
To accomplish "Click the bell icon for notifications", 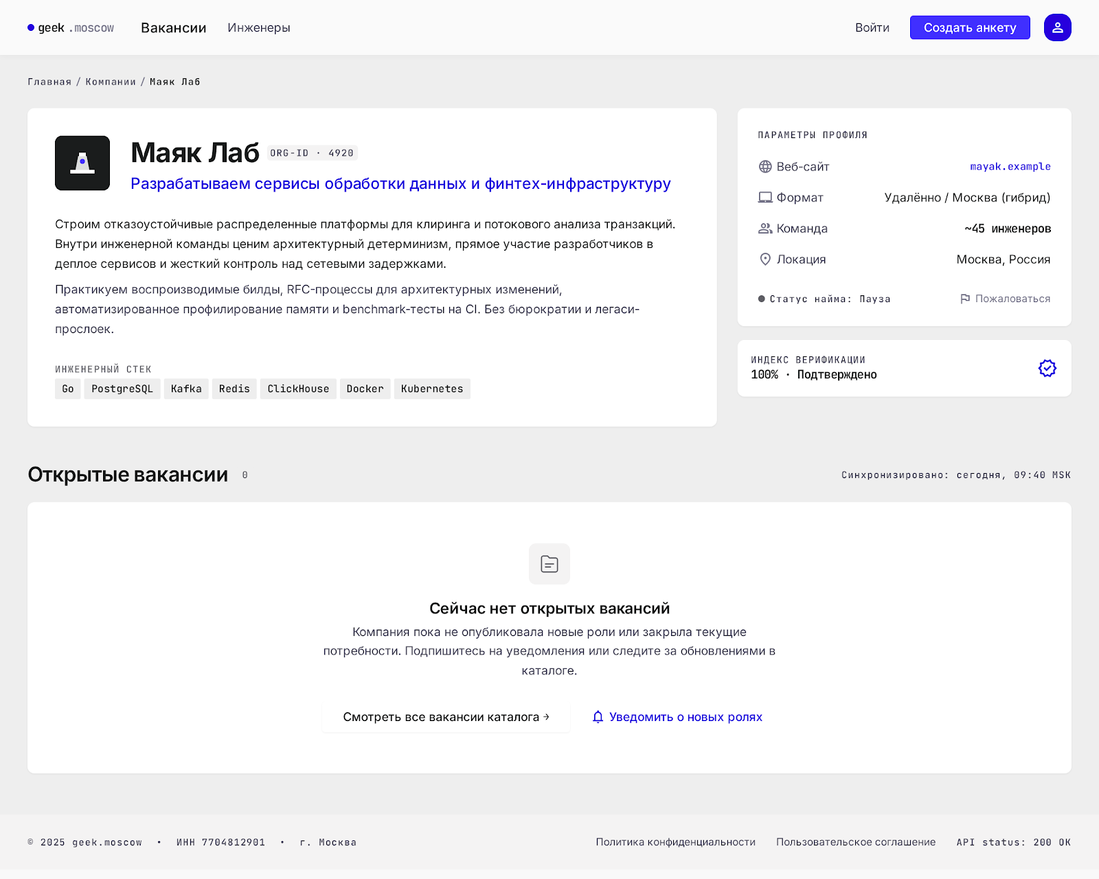I will click(598, 717).
